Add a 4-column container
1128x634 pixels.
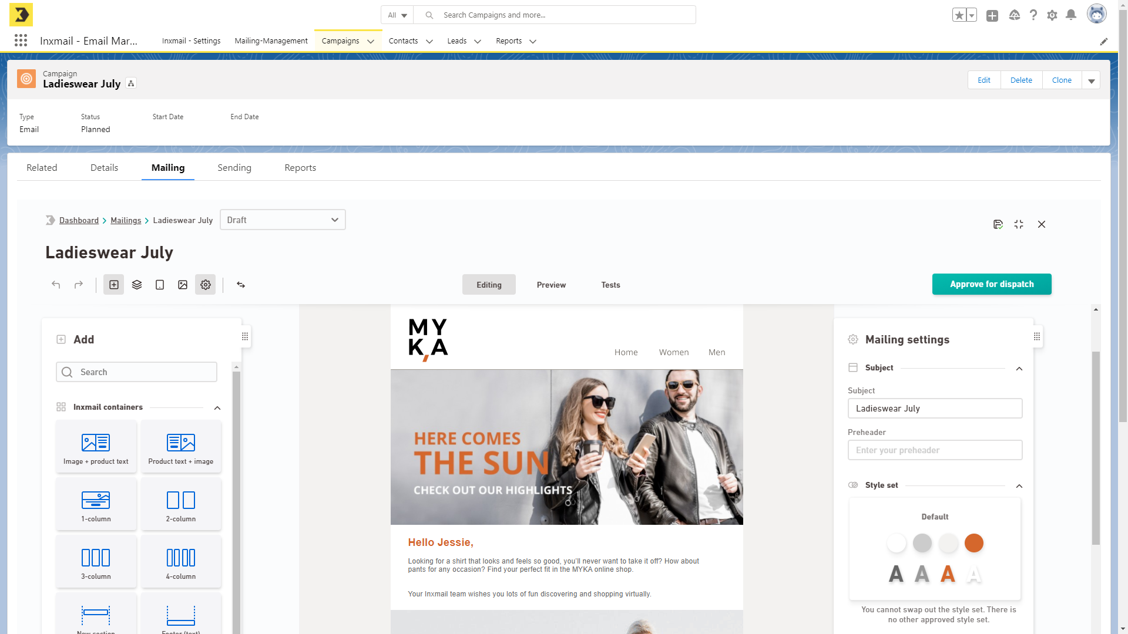click(181, 562)
